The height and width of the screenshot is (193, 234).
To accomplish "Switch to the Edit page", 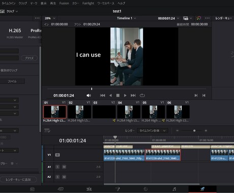I will (x=89, y=189).
